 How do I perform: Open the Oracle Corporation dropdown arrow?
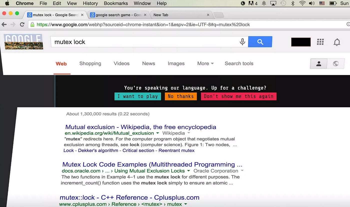coord(242,171)
